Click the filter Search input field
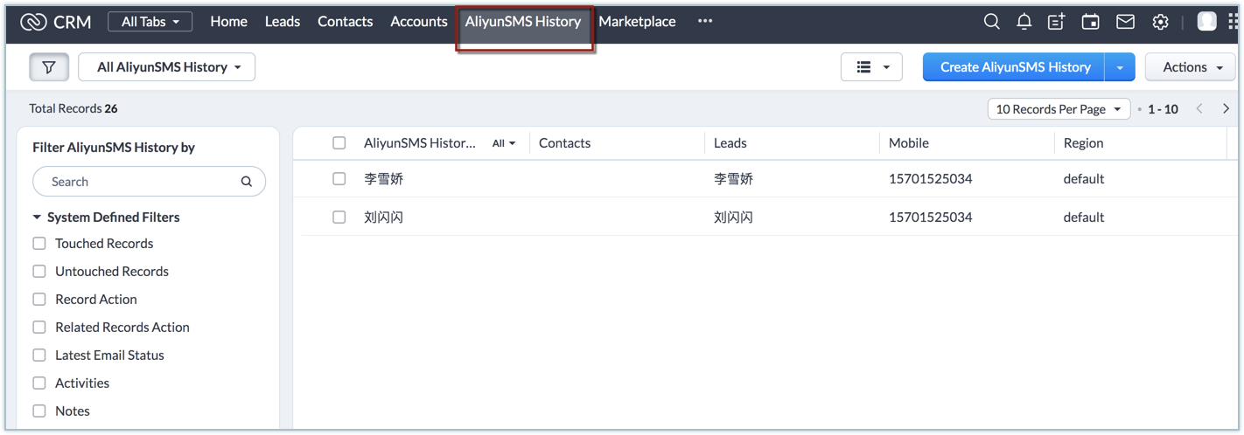The height and width of the screenshot is (435, 1244). click(149, 182)
